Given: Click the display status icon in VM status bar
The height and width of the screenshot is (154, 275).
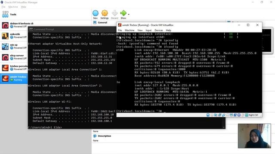Looking at the screenshot, I should pos(231,115).
